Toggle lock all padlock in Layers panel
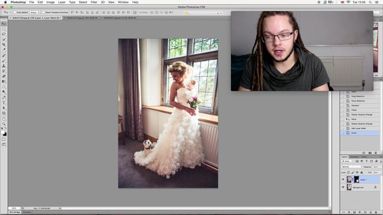 (361, 173)
